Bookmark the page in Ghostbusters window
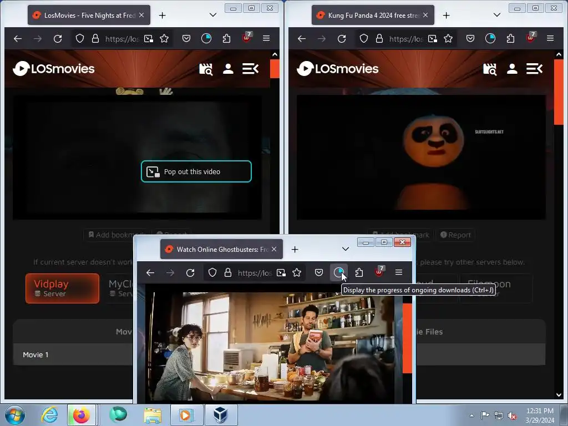This screenshot has width=568, height=426. [x=297, y=272]
